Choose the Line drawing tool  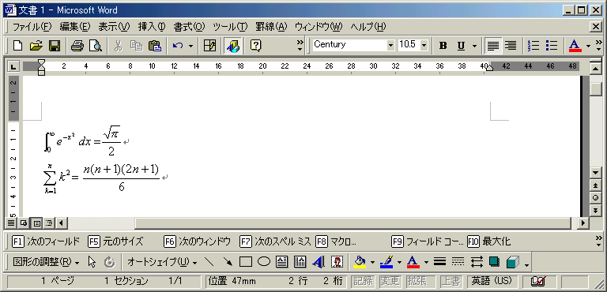coord(209,262)
